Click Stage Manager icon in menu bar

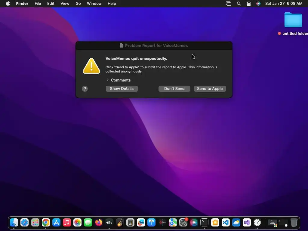tap(229, 4)
